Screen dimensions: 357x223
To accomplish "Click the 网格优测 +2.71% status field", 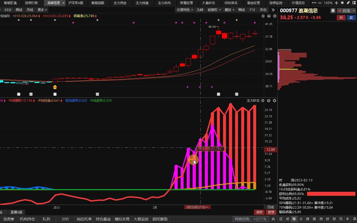I will click(x=251, y=219).
